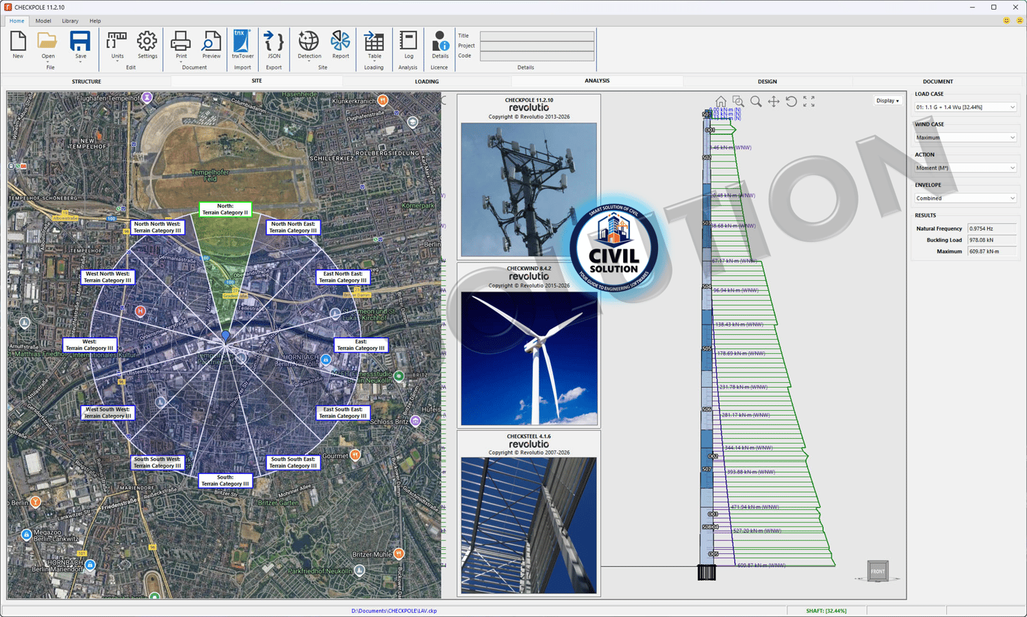Go to the DESIGN section tab
The height and width of the screenshot is (617, 1027).
tap(767, 81)
